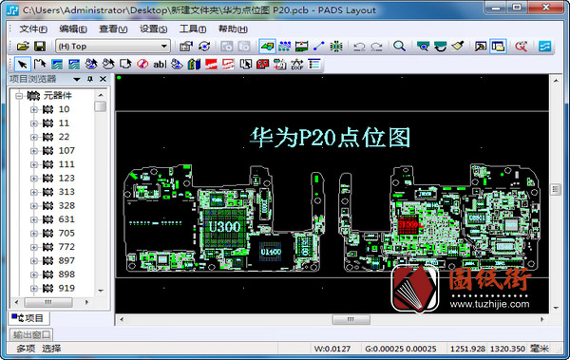Choose the Select mode arrow tool
The width and height of the screenshot is (570, 360).
pyautogui.click(x=23, y=65)
